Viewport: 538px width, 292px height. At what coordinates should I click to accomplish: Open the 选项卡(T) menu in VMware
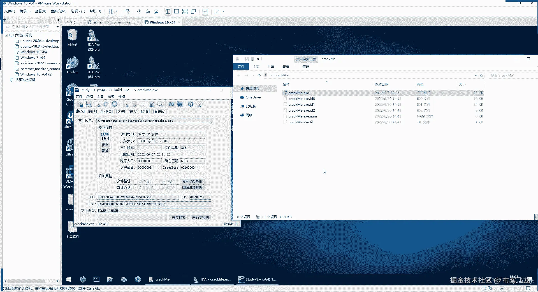pyautogui.click(x=78, y=11)
